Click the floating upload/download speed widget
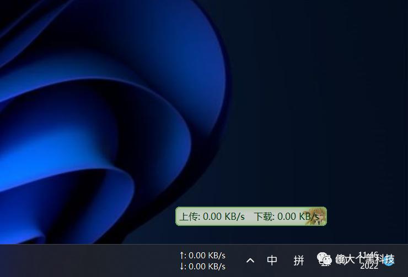The image size is (408, 277). 251,217
